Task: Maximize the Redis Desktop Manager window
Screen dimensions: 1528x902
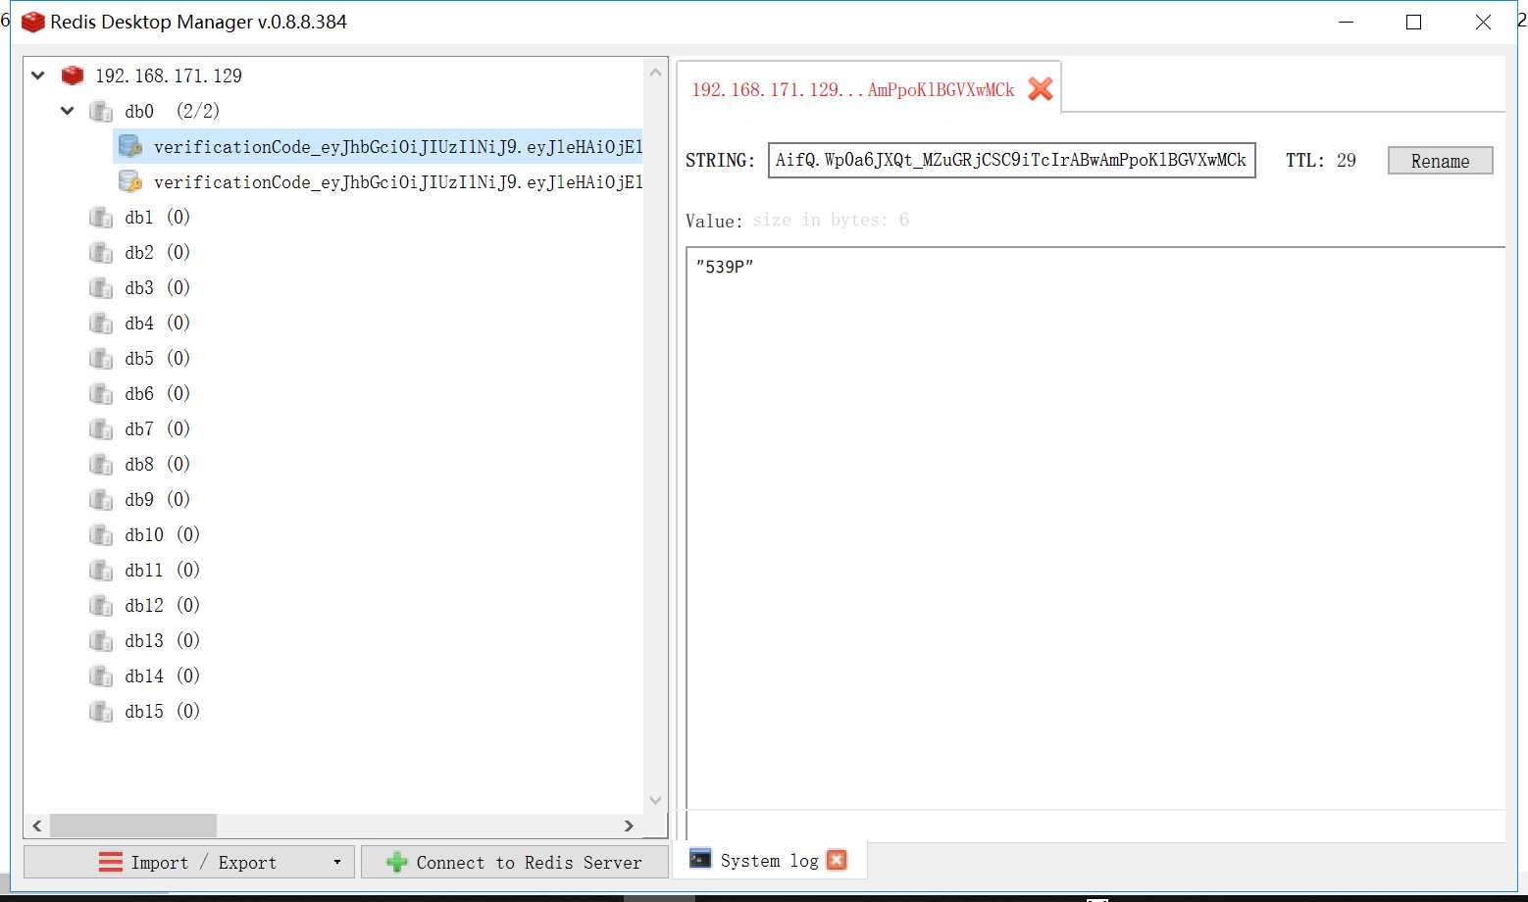Action: pyautogui.click(x=1413, y=22)
